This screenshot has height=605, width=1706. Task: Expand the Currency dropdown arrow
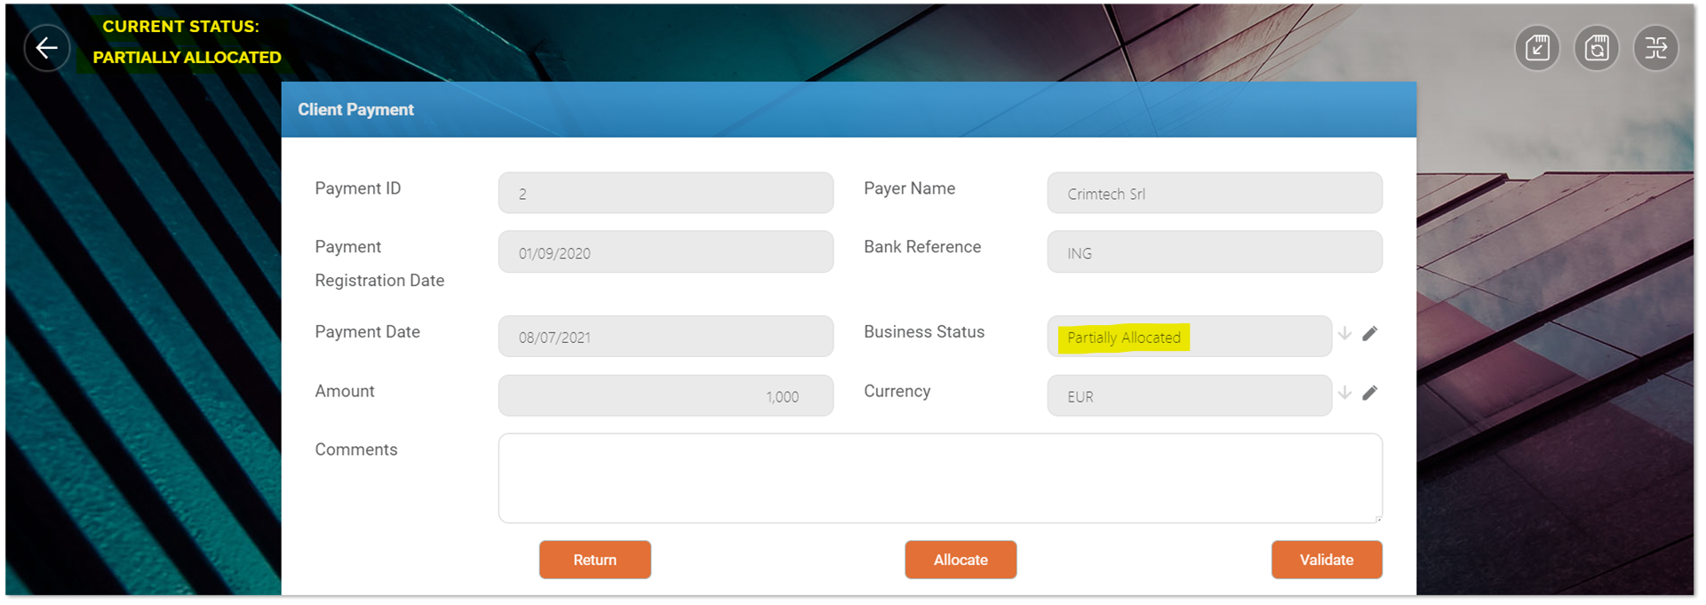click(x=1345, y=393)
